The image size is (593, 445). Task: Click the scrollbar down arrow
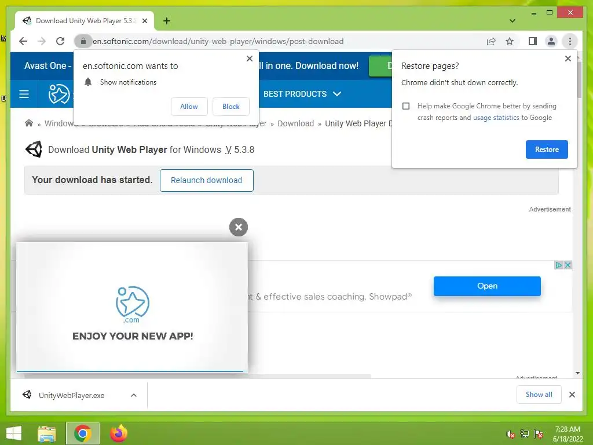click(x=577, y=373)
